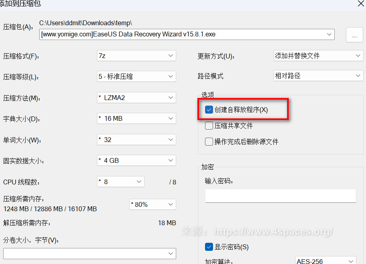Screen dimensions: 366x264
Task: Open the 压缩等级 standard compression dropdown
Action: coord(136,76)
